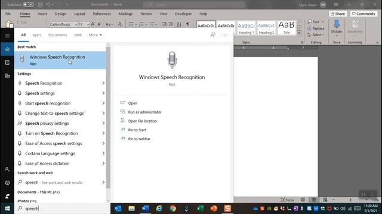
Task: Expand Speech settings result arrow
Action: click(103, 93)
